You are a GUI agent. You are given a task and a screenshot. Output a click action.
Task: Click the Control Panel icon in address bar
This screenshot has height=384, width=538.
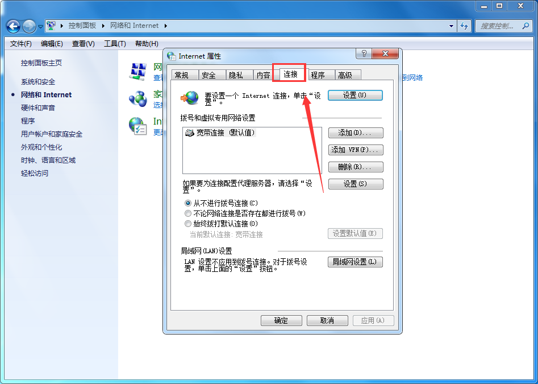click(51, 26)
